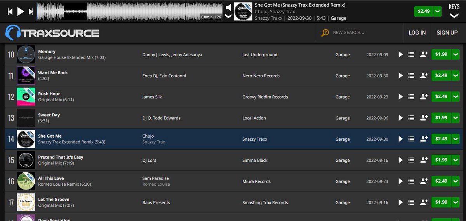Image resolution: width=466 pixels, height=221 pixels.
Task: Open format options for Memory
Action: (x=456, y=55)
